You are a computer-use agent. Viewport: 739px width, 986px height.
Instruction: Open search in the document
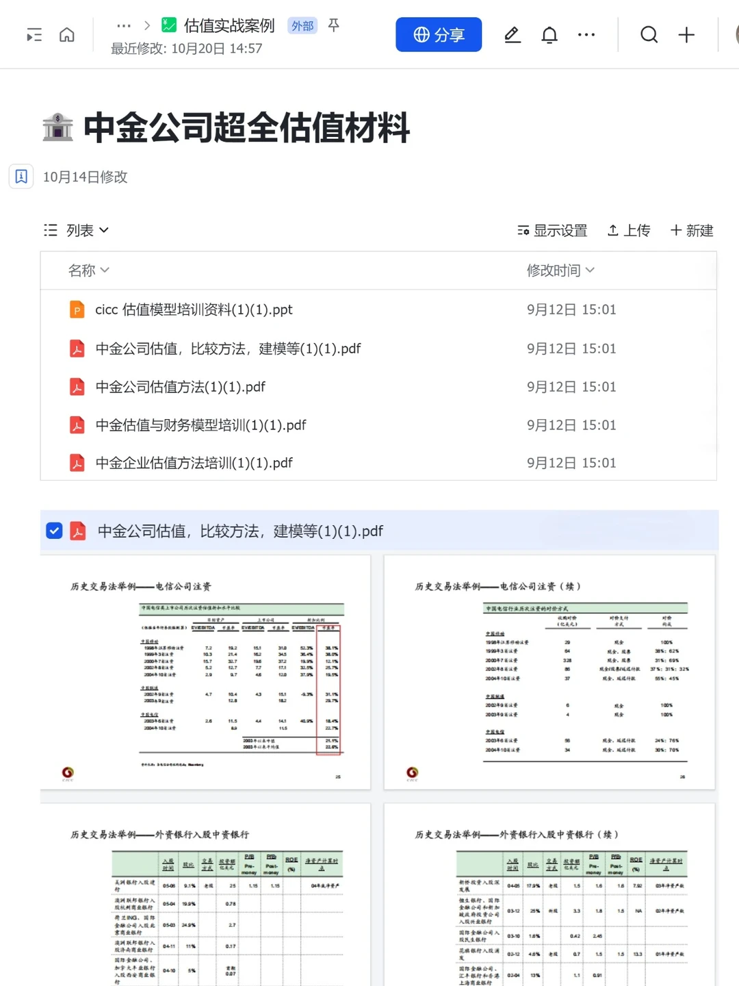(649, 35)
